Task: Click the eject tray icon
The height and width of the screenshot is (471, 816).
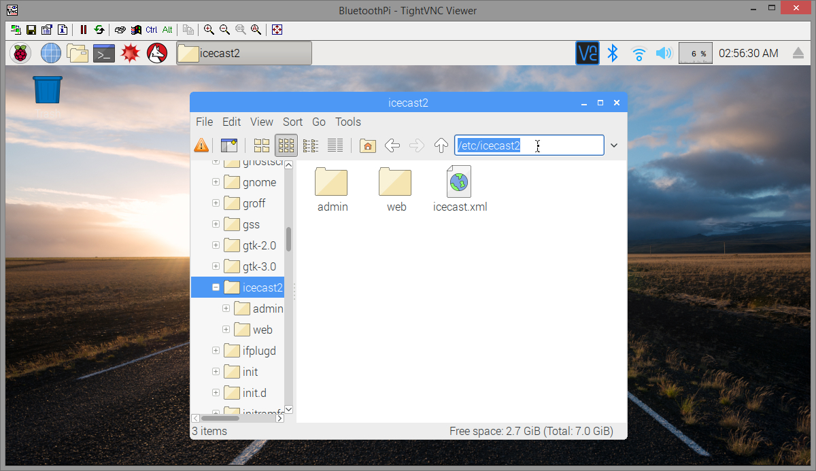Action: [798, 53]
